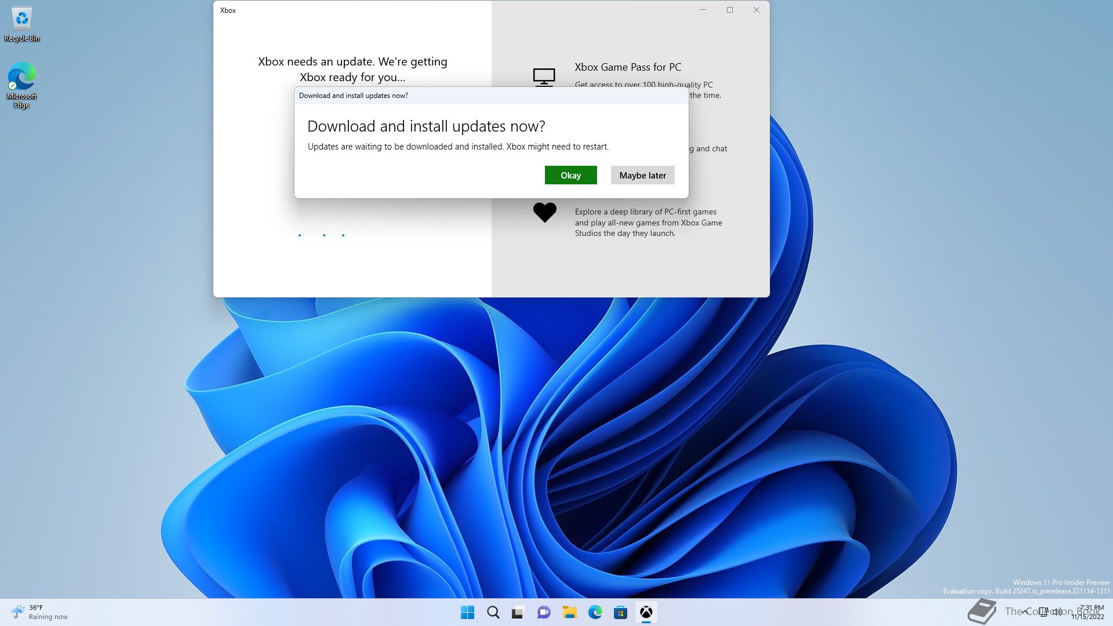
Task: Open taskbar Search
Action: 493,612
